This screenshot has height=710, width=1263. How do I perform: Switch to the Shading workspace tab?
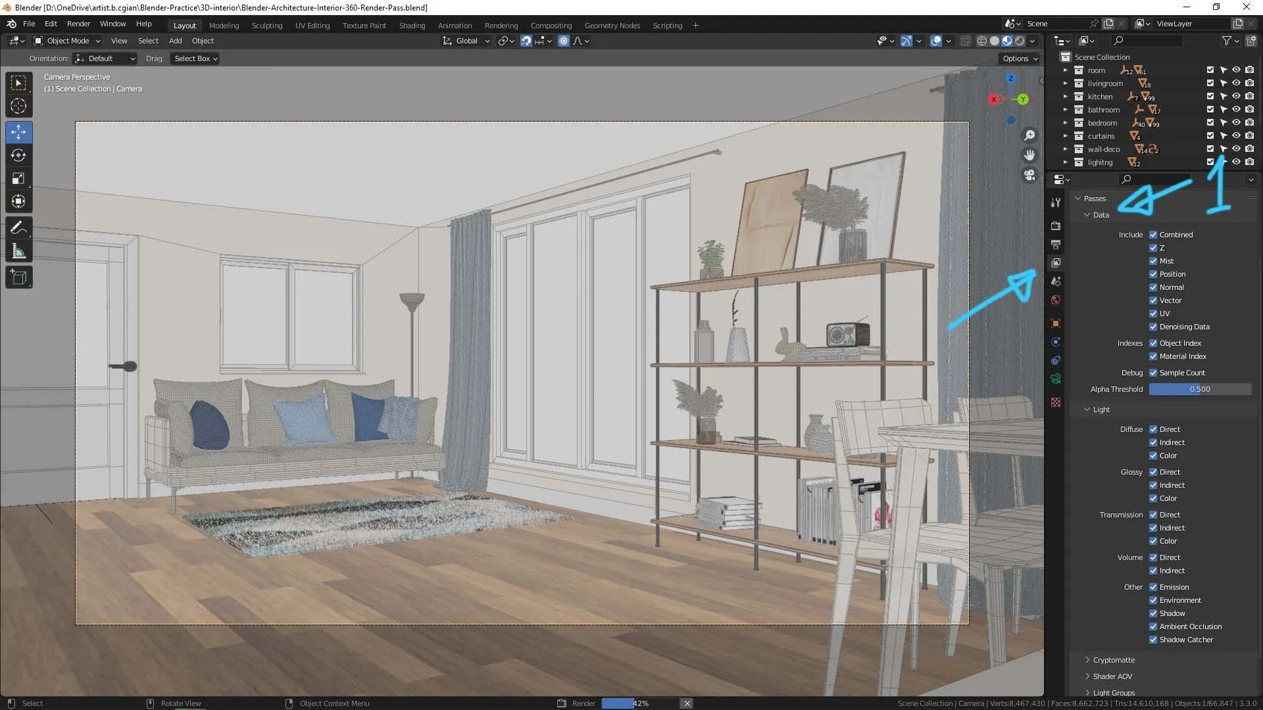pyautogui.click(x=412, y=26)
